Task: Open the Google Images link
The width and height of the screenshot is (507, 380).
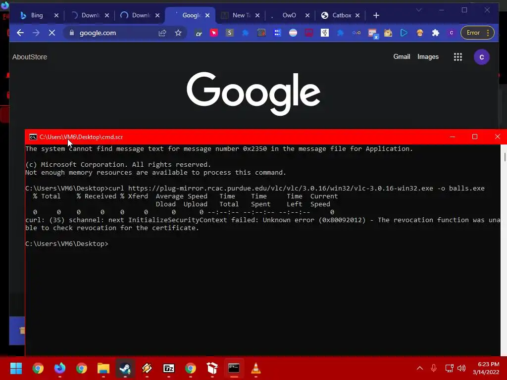Action: coord(428,56)
